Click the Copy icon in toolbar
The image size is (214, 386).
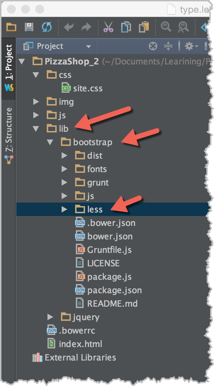126,27
